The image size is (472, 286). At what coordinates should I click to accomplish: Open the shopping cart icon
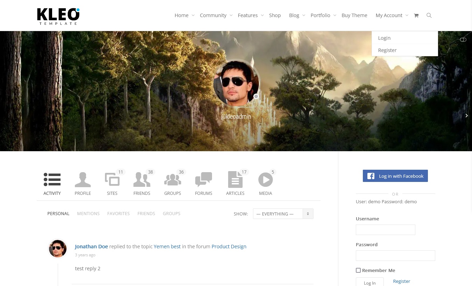416,15
